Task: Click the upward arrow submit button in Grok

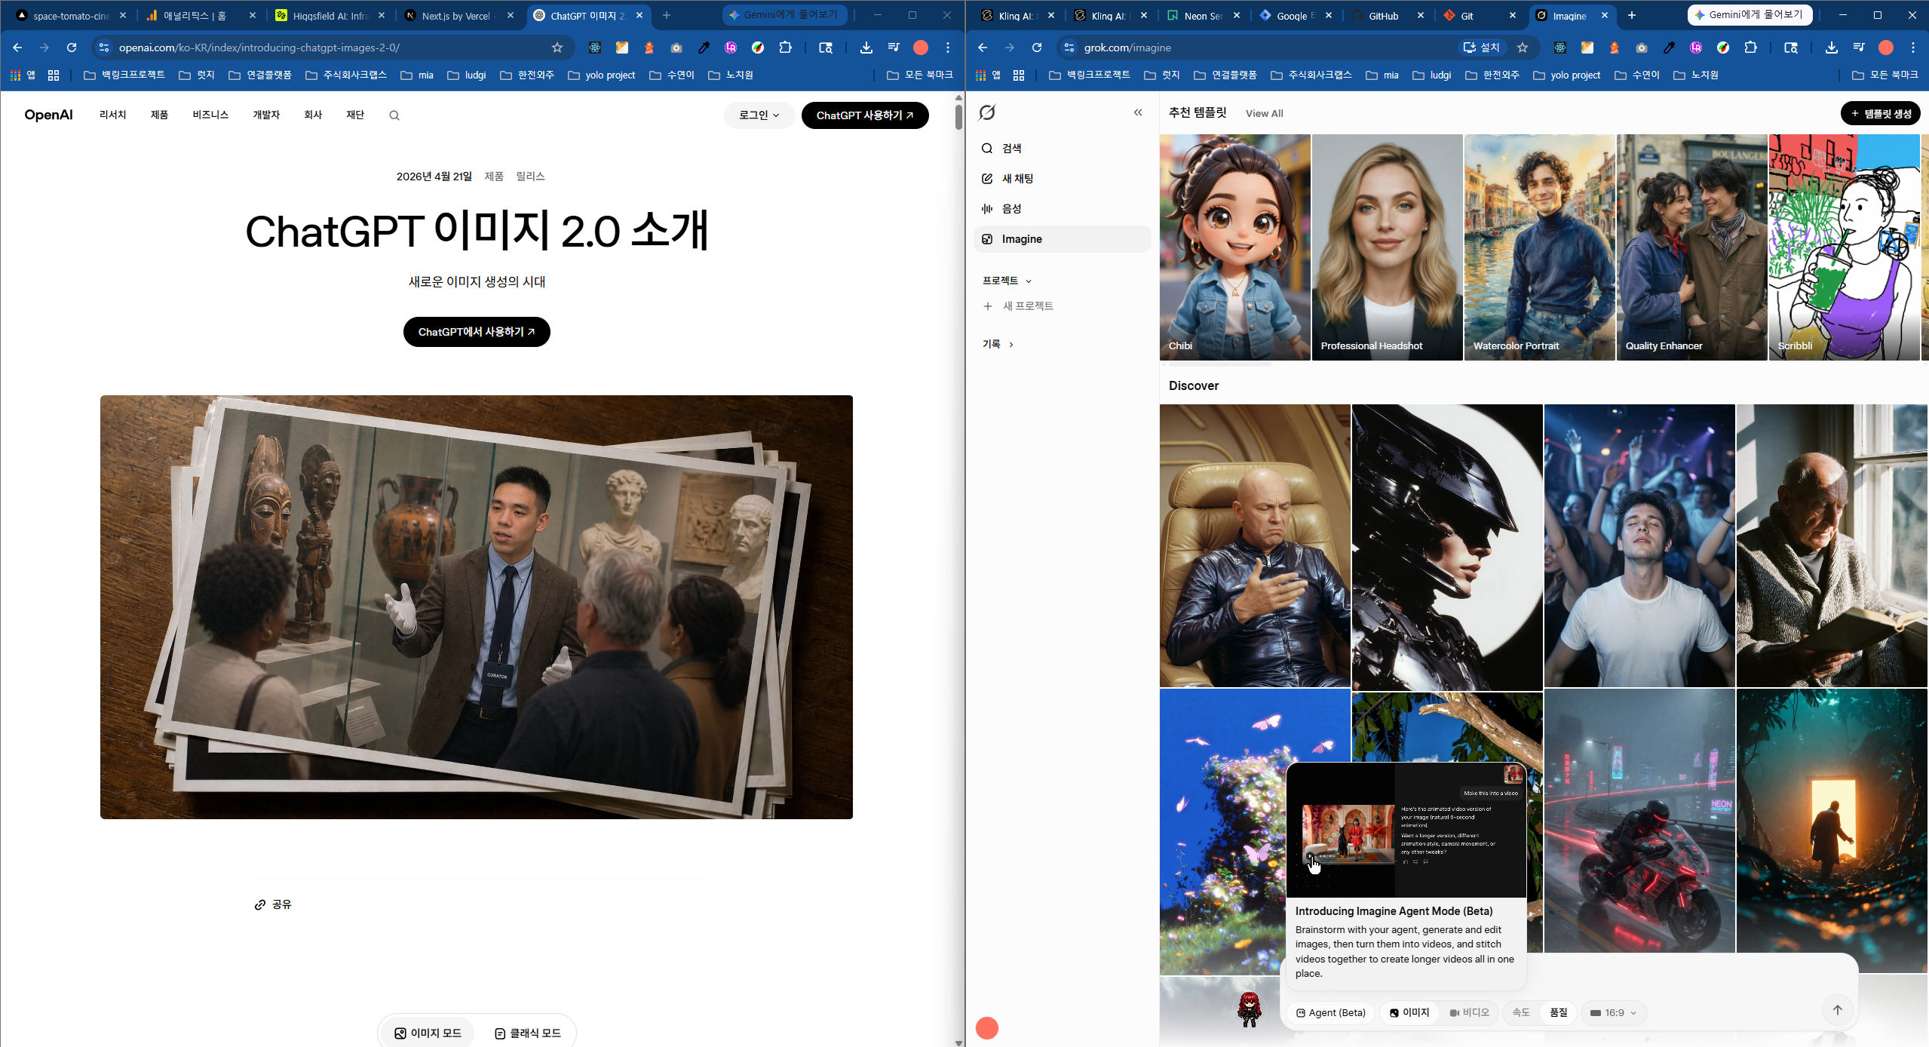Action: coord(1837,1010)
